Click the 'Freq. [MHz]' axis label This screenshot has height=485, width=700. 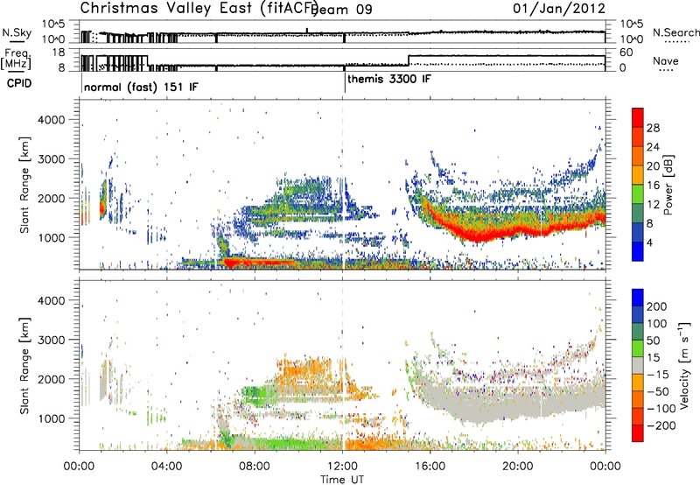pyautogui.click(x=16, y=59)
